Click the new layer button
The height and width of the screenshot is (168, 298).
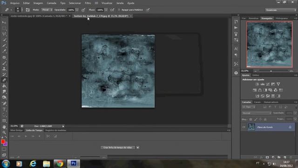click(x=284, y=157)
